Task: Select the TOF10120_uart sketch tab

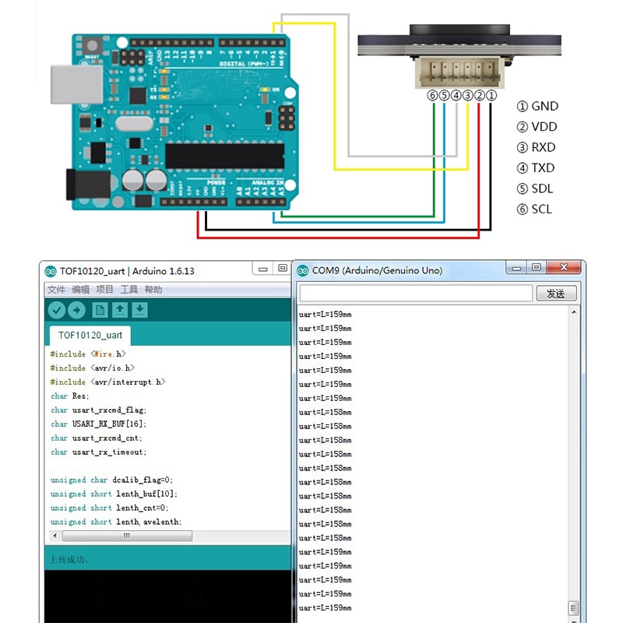Action: 89,335
